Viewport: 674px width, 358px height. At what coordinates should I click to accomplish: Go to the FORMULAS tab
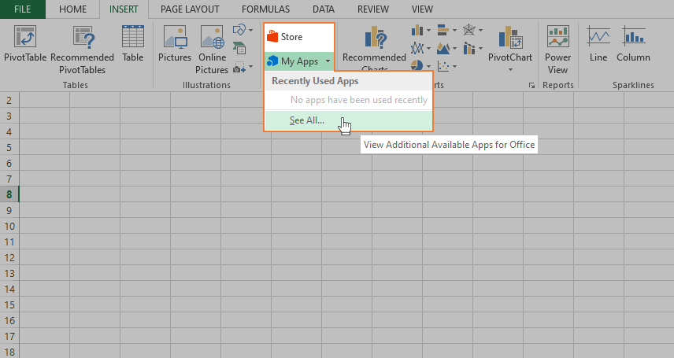tap(265, 9)
